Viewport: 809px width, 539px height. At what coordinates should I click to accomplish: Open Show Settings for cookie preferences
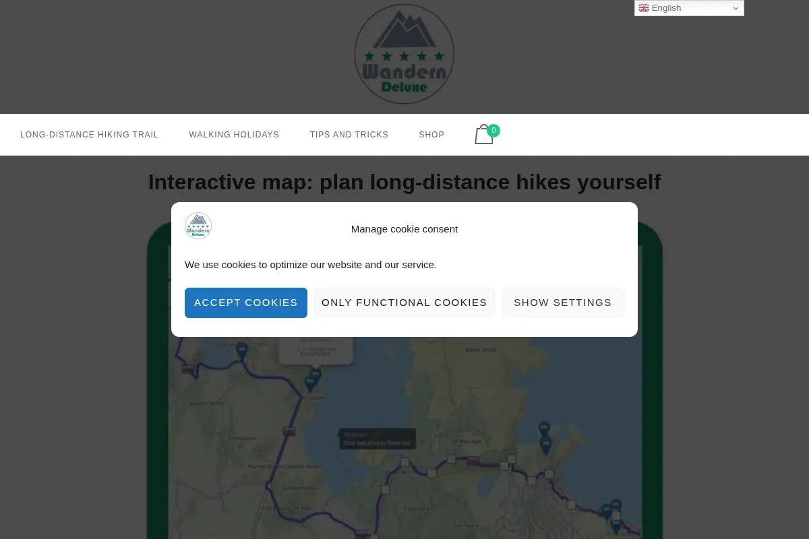(563, 303)
